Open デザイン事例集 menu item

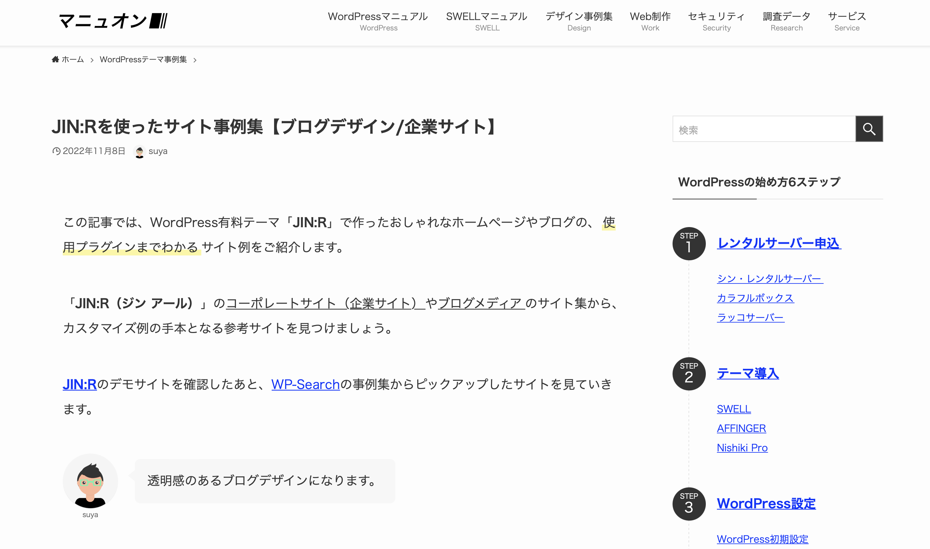[x=579, y=21]
